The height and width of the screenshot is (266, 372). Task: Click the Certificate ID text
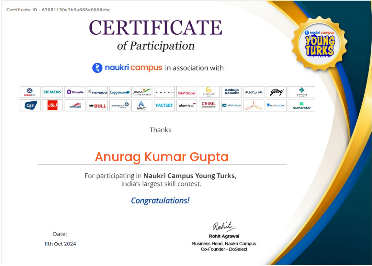click(58, 10)
